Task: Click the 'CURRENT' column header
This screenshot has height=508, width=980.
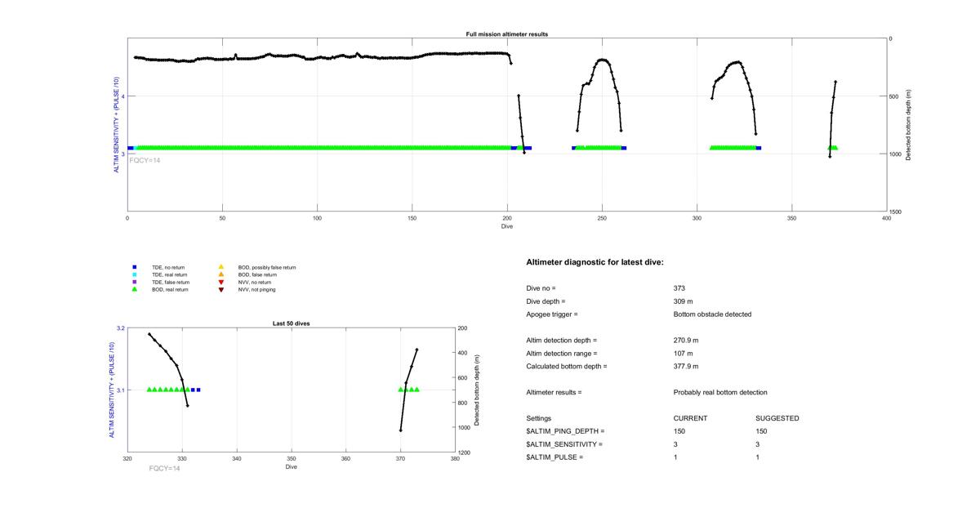Action: tap(691, 419)
